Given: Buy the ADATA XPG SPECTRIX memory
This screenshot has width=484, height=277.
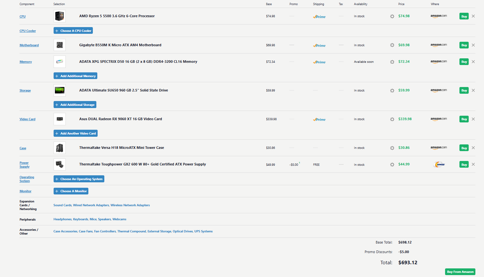Looking at the screenshot, I should [x=464, y=62].
